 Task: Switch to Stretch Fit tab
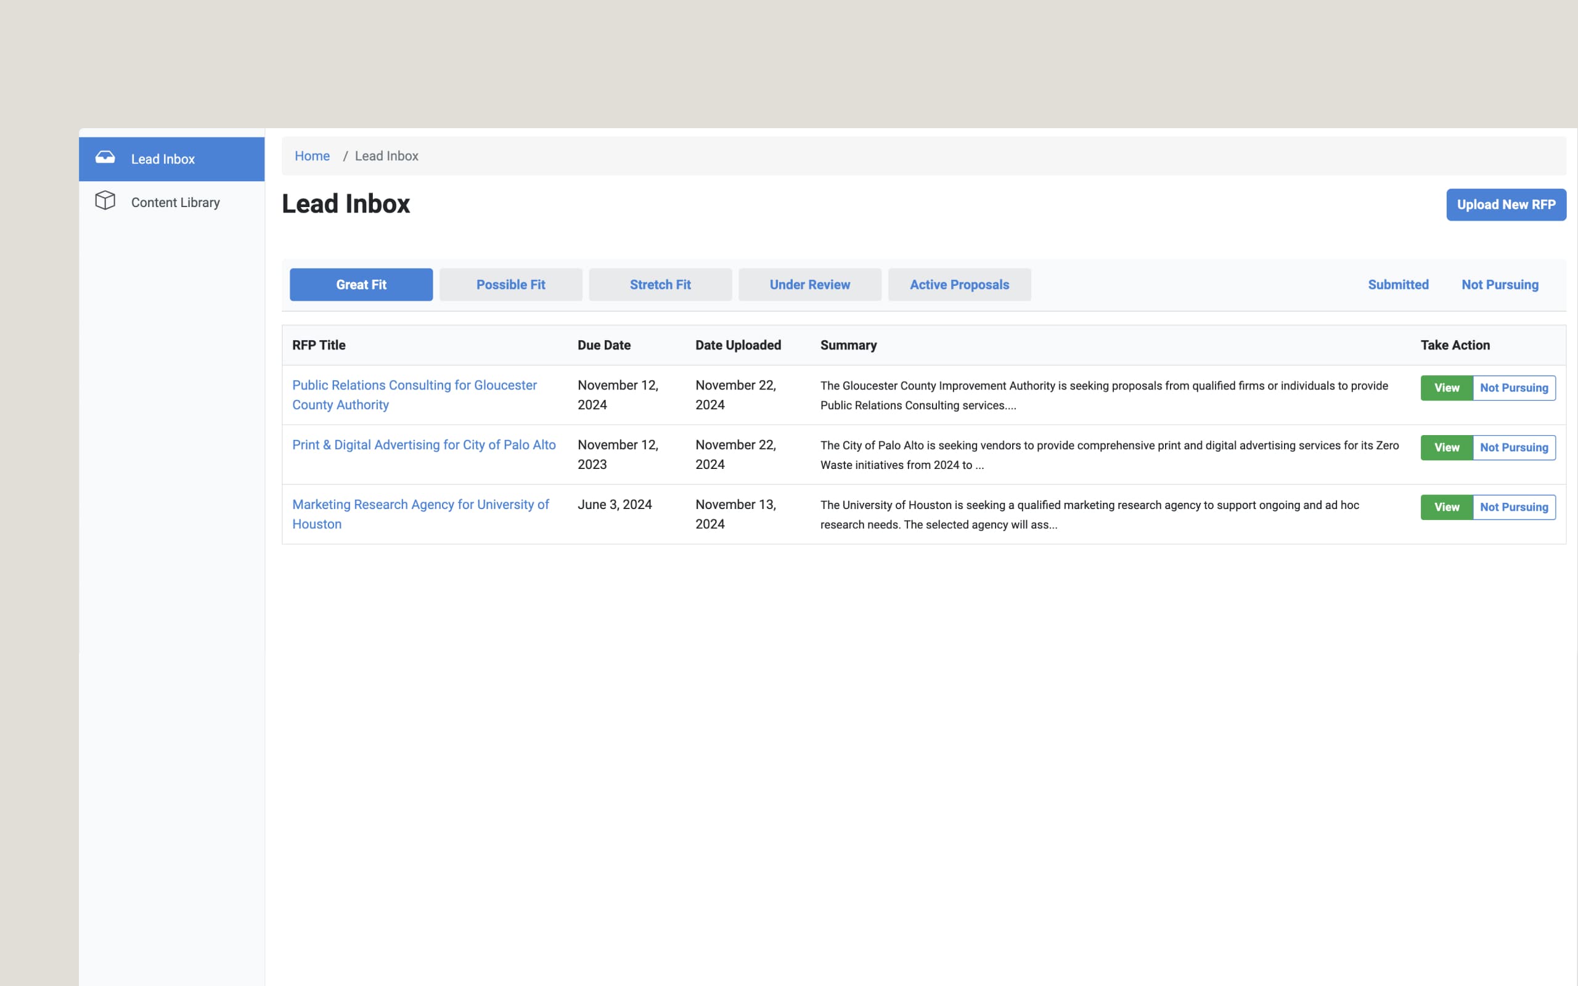coord(660,285)
